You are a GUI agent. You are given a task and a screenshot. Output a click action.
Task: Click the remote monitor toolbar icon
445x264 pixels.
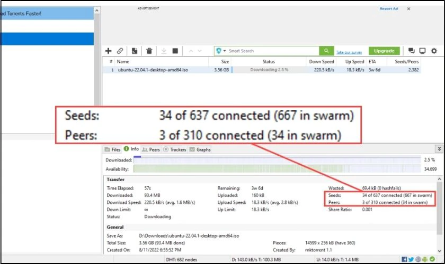(x=423, y=51)
